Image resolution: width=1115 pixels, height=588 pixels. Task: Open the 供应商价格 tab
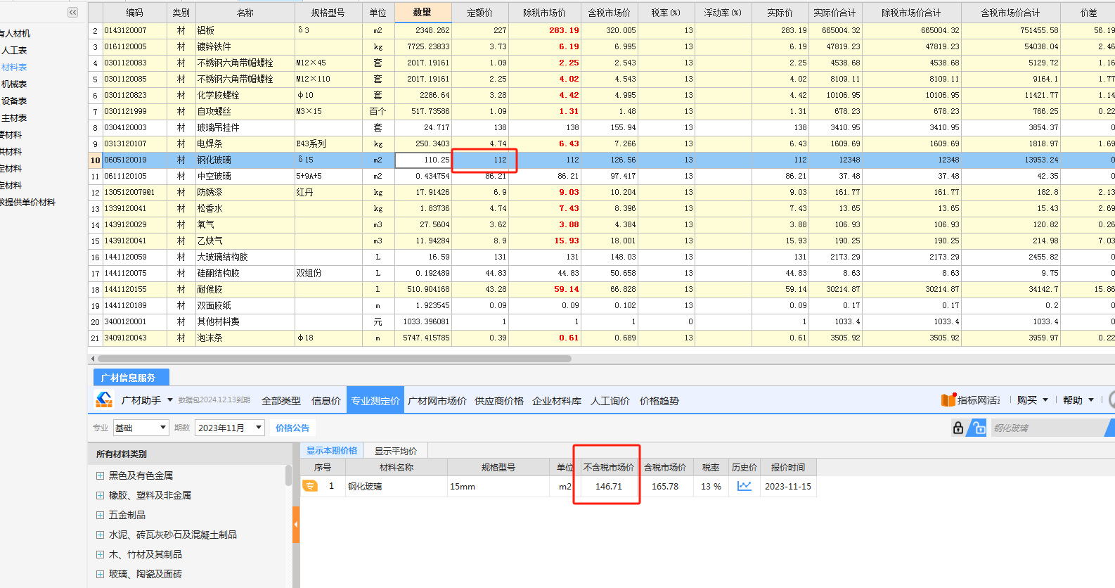tap(499, 401)
